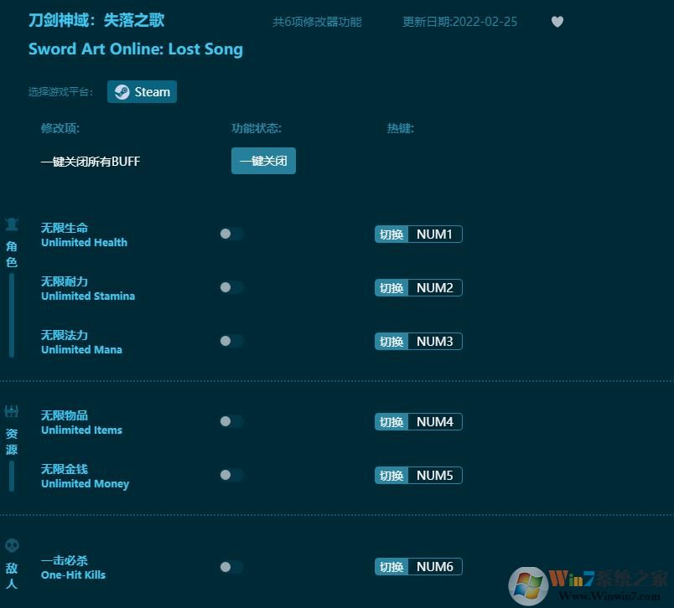Click the 切换 NUM2 hotkey for Unlimited Stamina
Screen dimensions: 674x608
(418, 287)
